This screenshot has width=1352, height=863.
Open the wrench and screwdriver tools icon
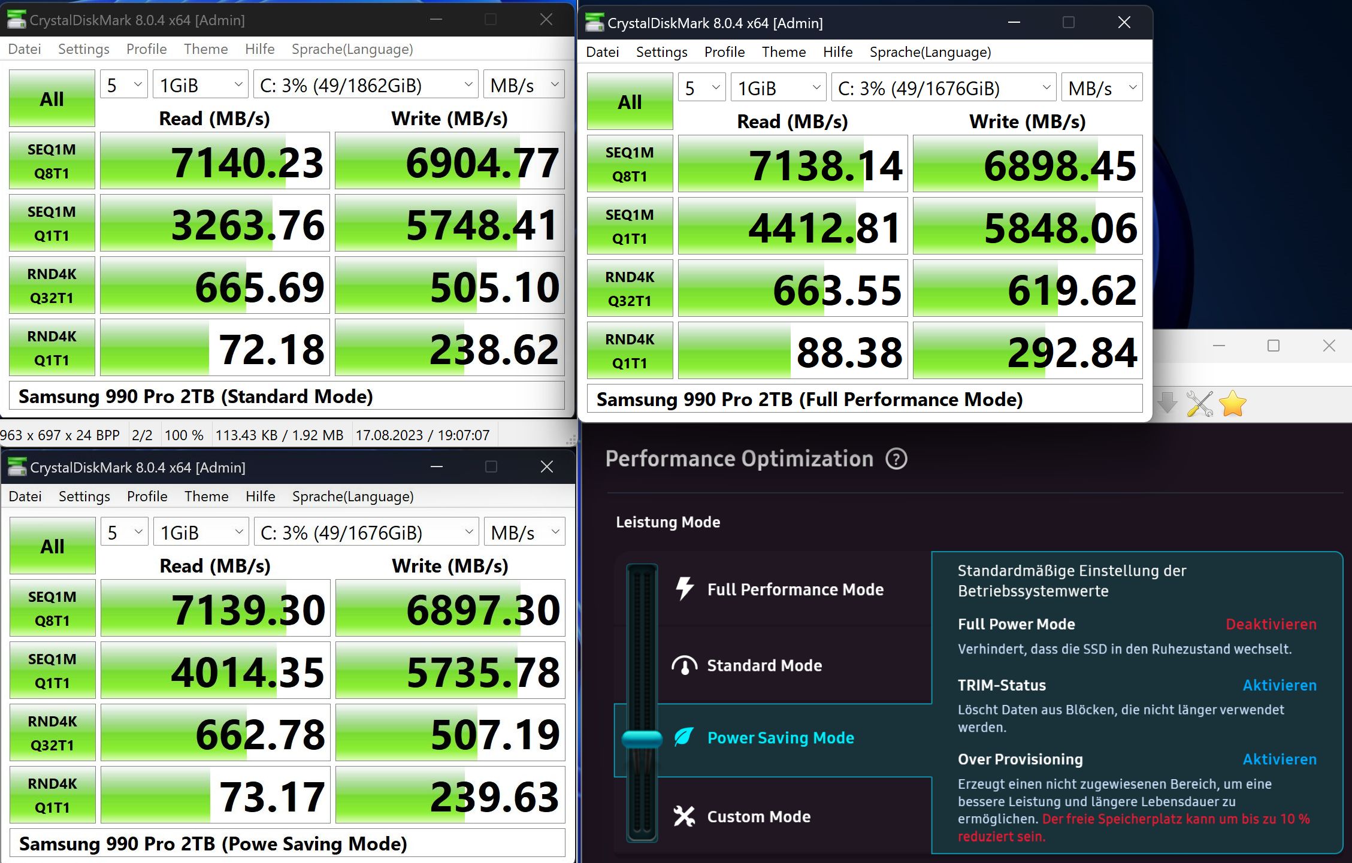tap(1199, 404)
